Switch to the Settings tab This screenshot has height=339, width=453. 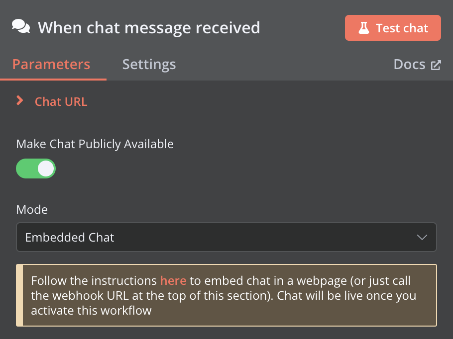click(149, 65)
